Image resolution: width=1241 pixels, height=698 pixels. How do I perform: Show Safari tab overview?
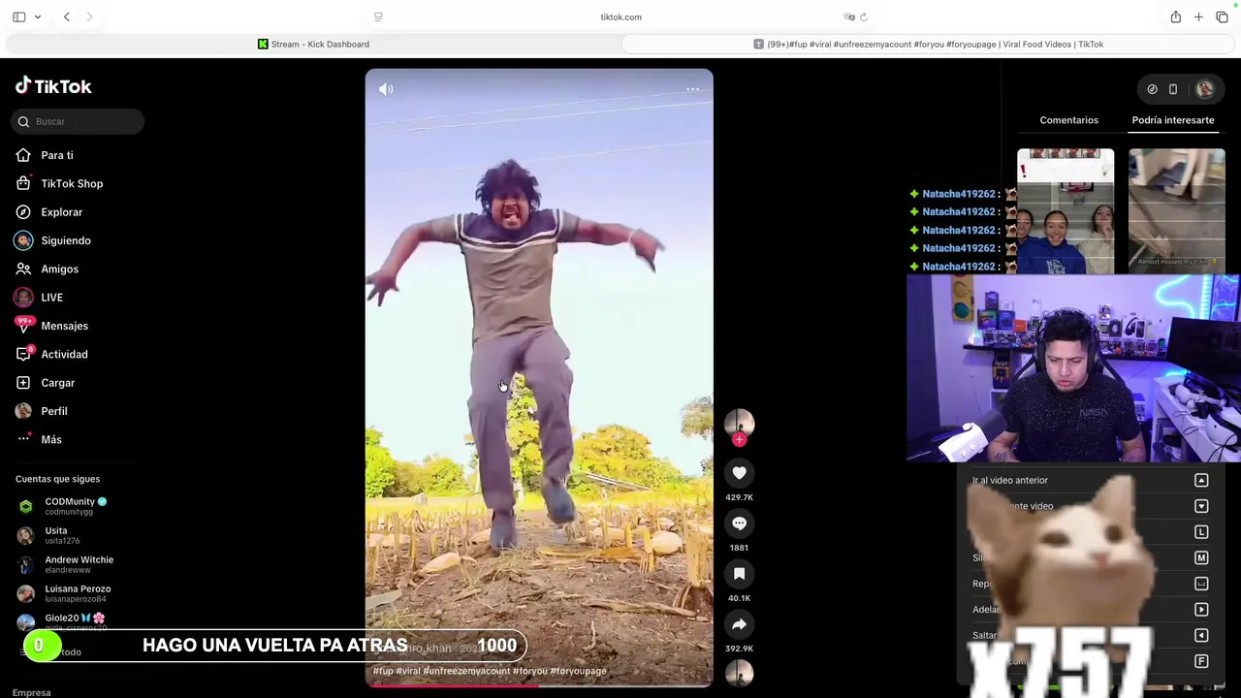coord(1222,16)
